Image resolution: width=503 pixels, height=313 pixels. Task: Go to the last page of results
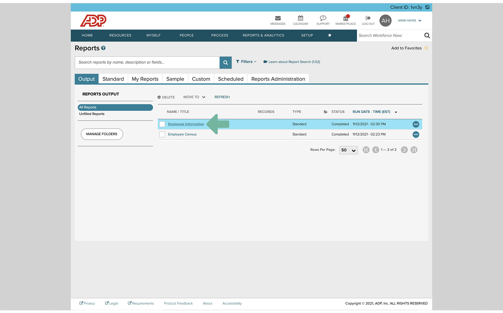[414, 150]
